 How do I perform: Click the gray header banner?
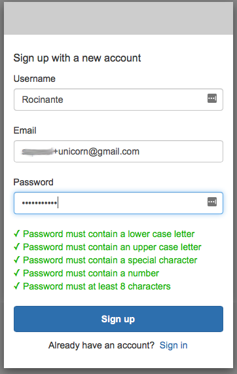pos(119,18)
